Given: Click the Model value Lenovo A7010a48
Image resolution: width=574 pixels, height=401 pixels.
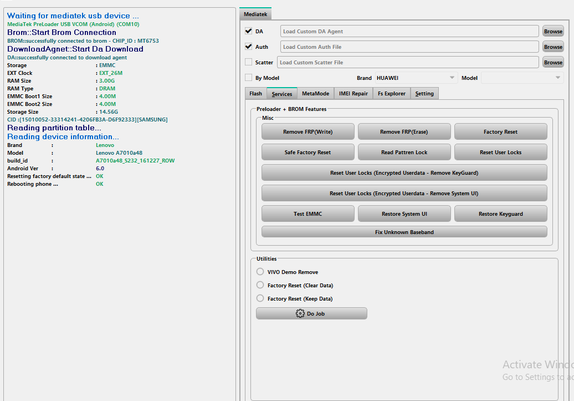Looking at the screenshot, I should click(x=119, y=153).
